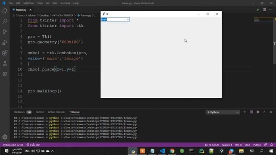Image resolution: width=276 pixels, height=155 pixels.
Task: Click the volume speaker tray icon
Action: 33,151
